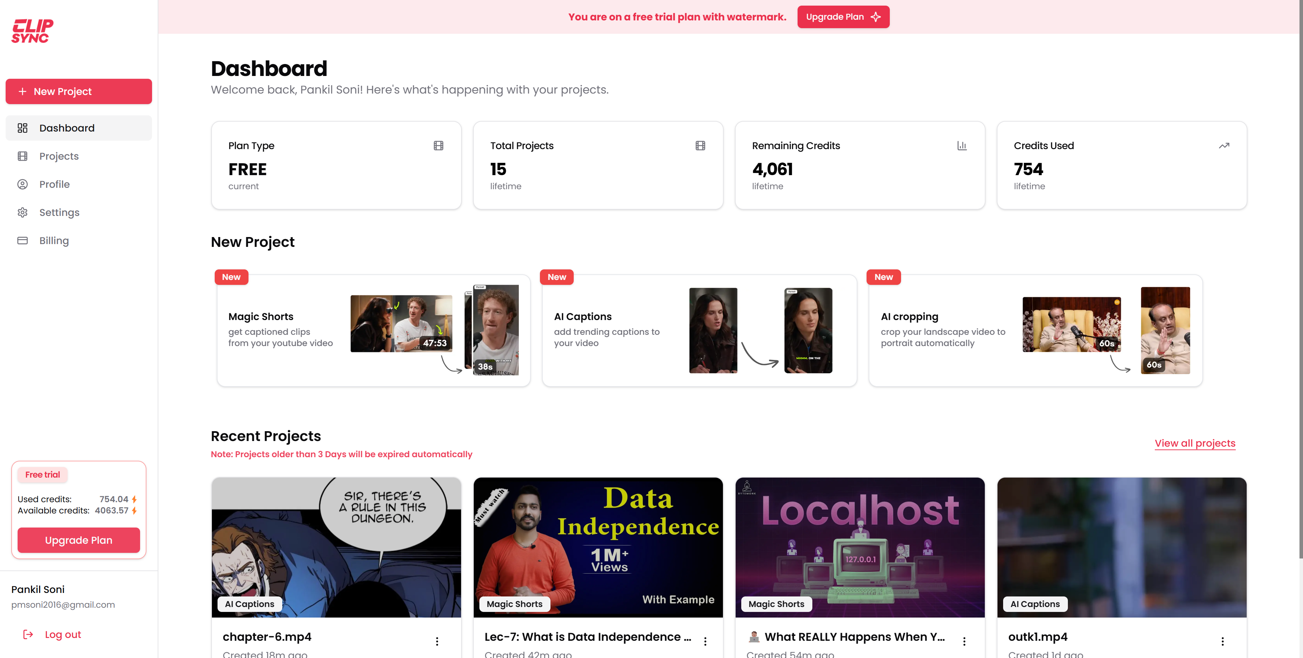Open options menu for Lec-7 Data Independence project
The image size is (1303, 658).
tap(705, 641)
